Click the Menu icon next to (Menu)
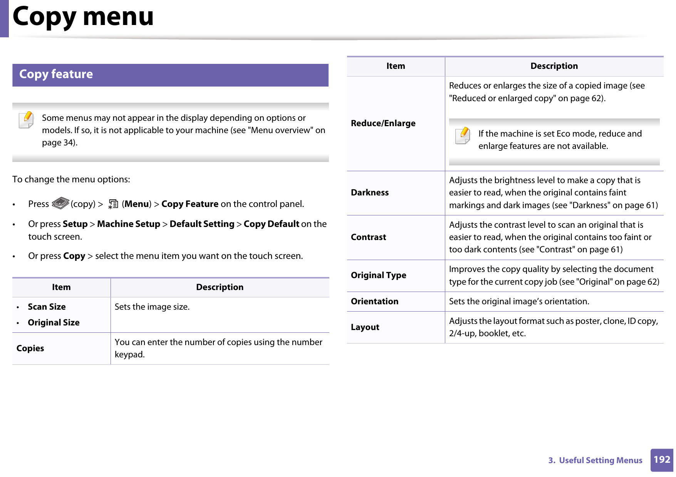Image resolution: width=676 pixels, height=477 pixels. pyautogui.click(x=113, y=204)
